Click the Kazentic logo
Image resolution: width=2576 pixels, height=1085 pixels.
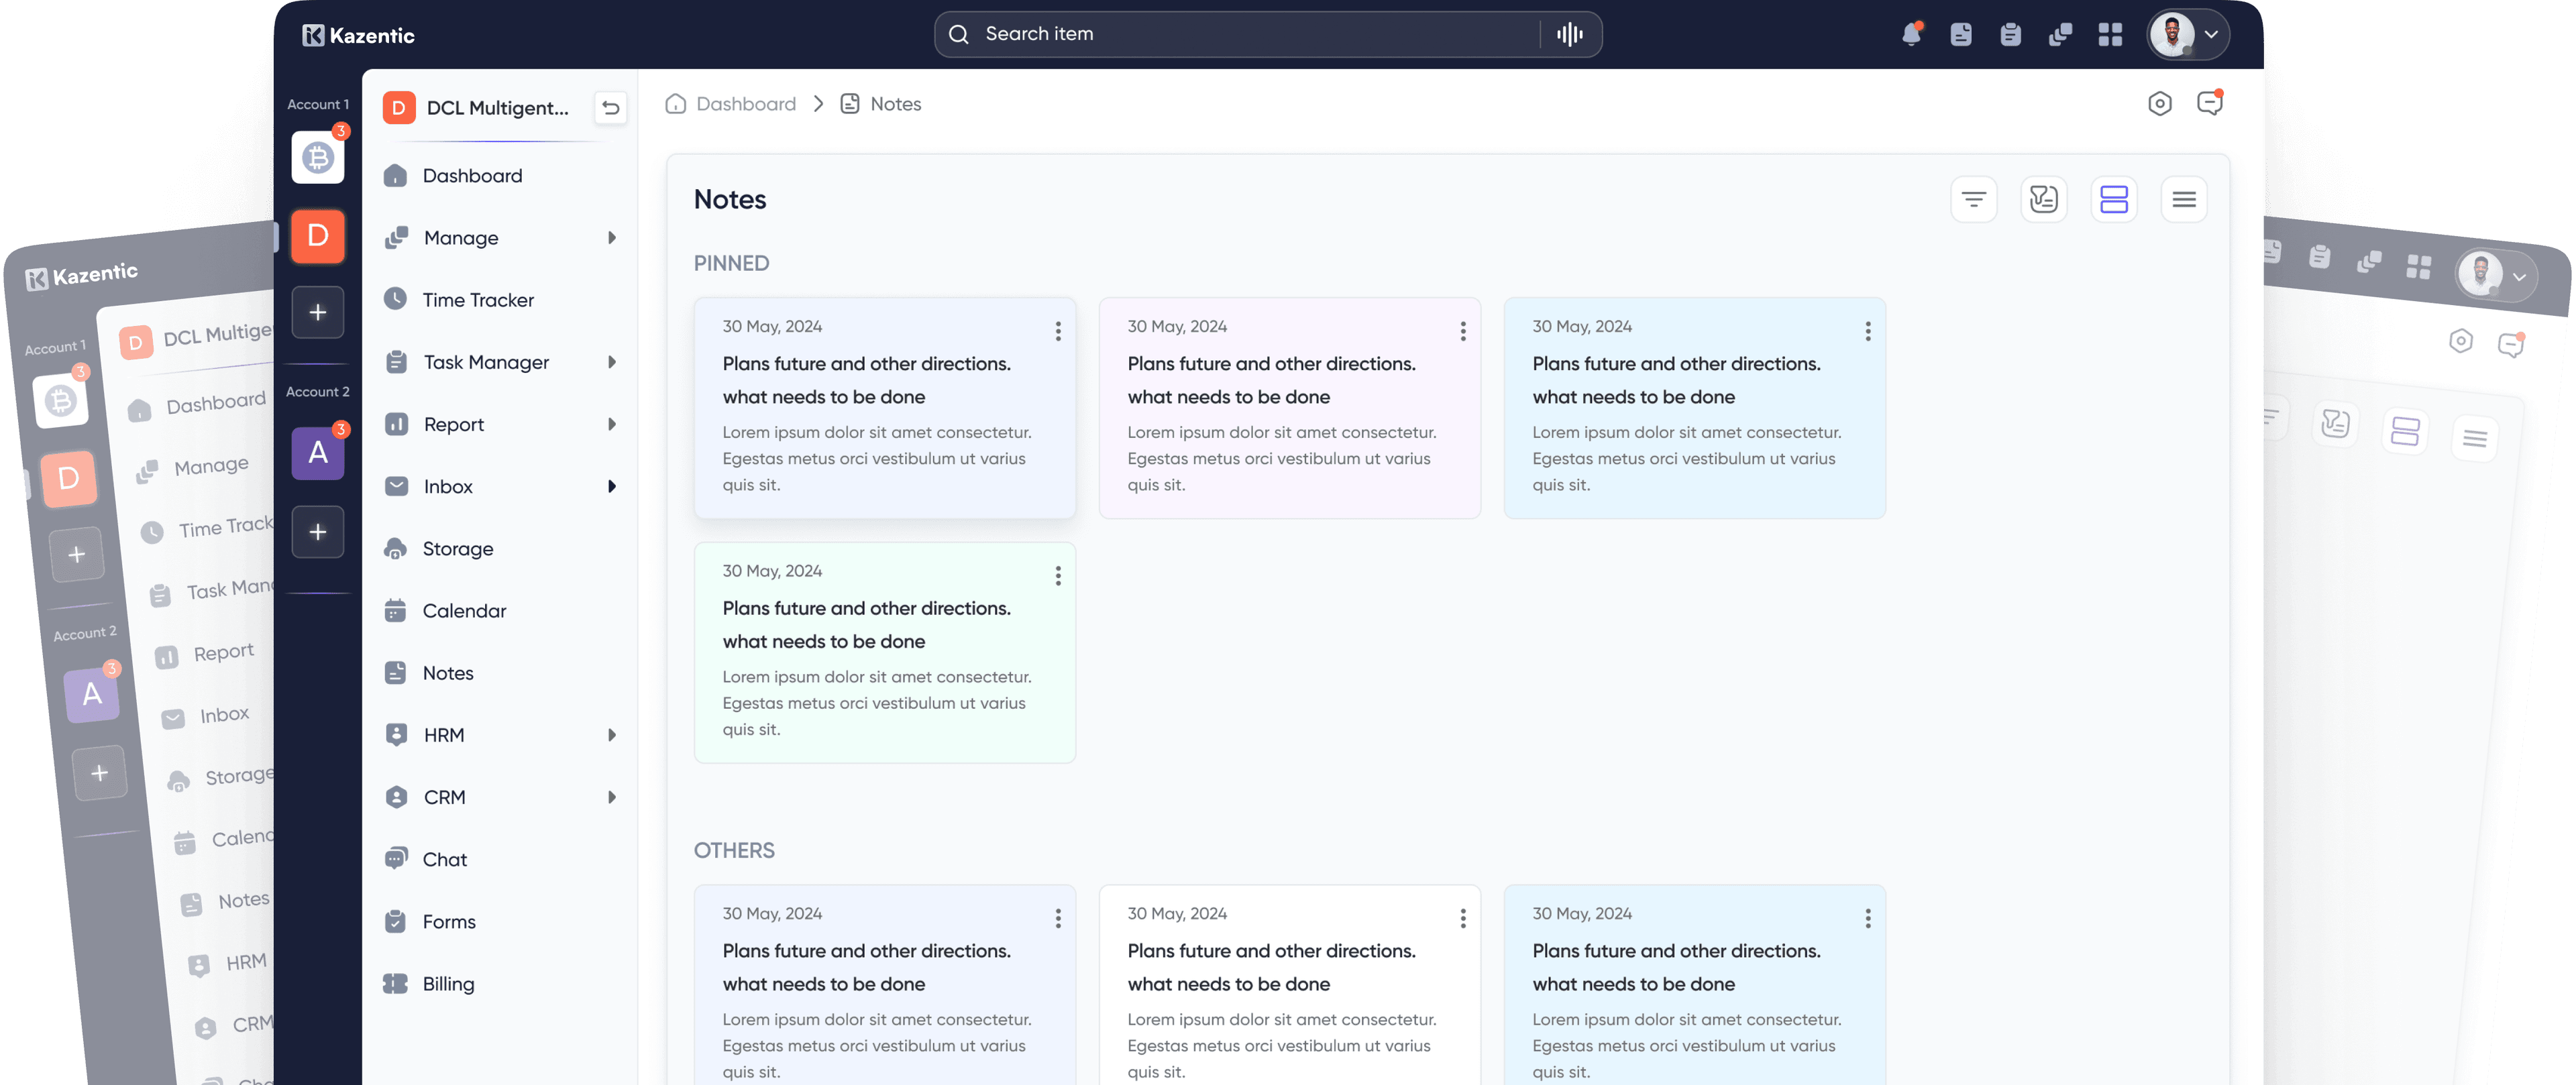(358, 35)
